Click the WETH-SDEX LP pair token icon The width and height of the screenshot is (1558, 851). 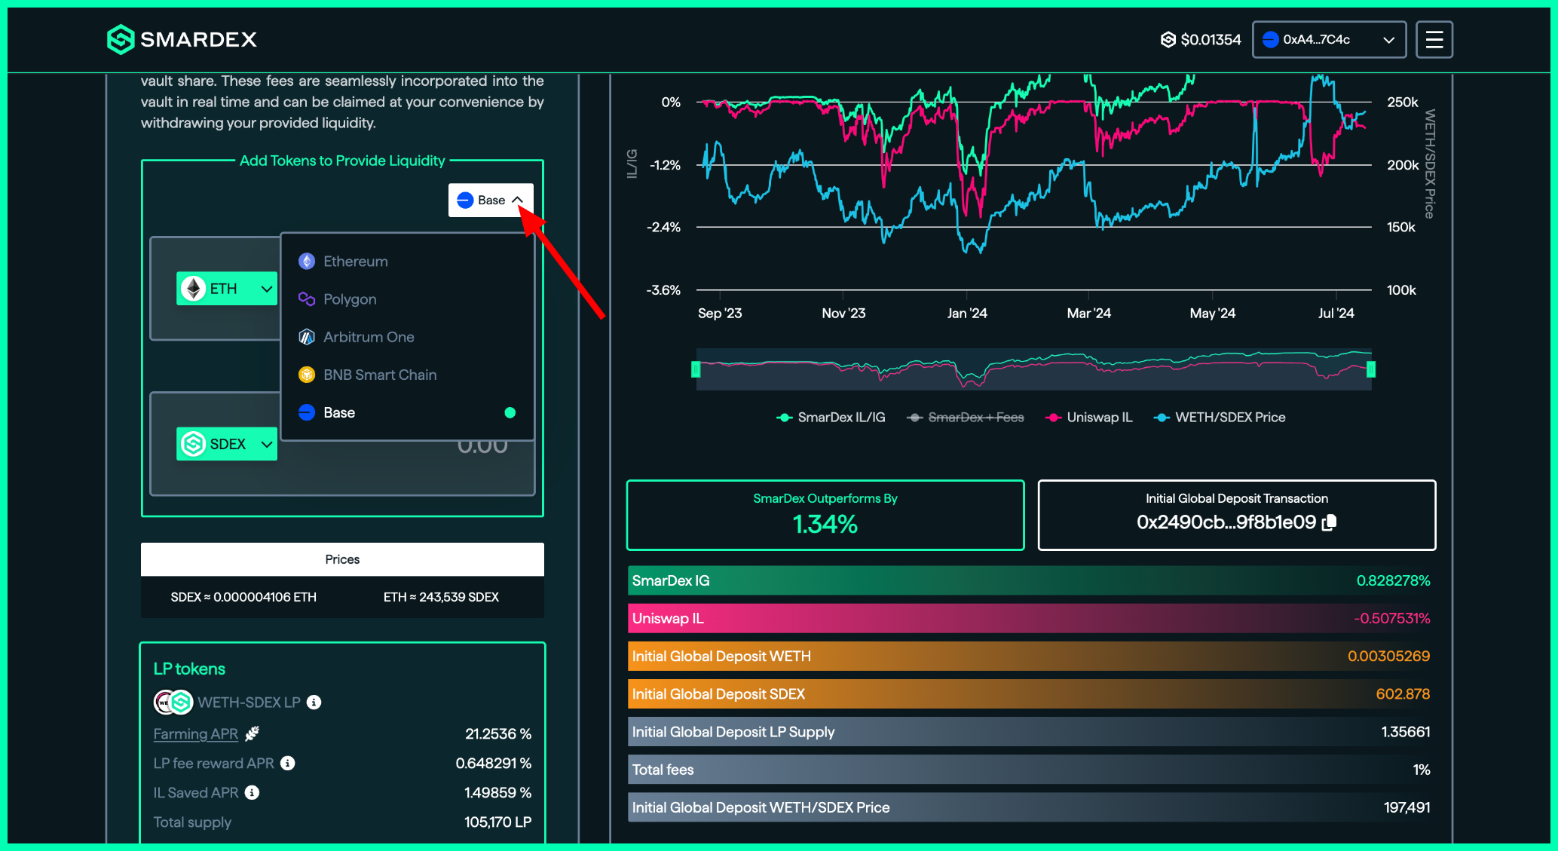[173, 703]
